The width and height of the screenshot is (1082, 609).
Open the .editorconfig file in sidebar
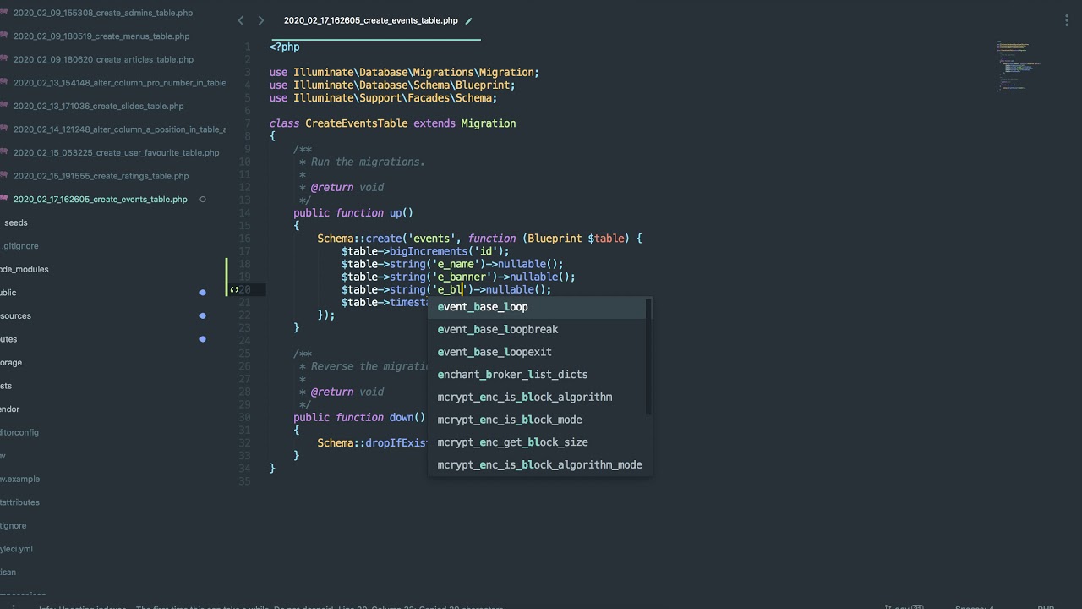[19, 432]
